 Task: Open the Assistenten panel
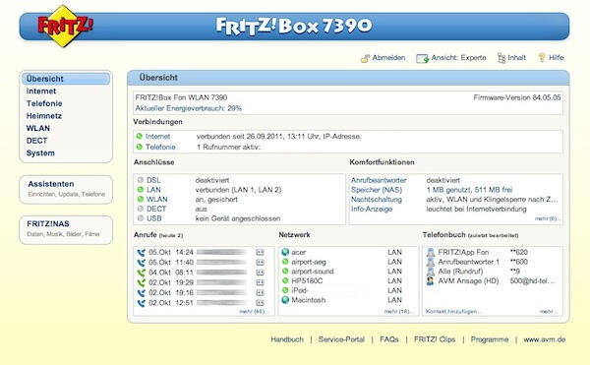(66, 189)
